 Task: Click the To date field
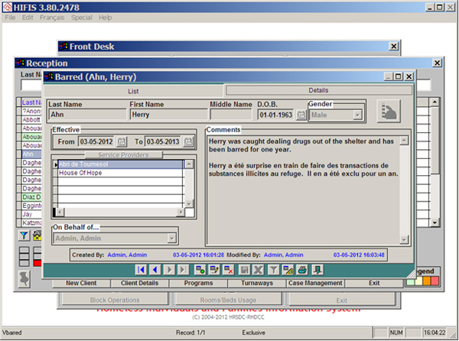tap(161, 142)
